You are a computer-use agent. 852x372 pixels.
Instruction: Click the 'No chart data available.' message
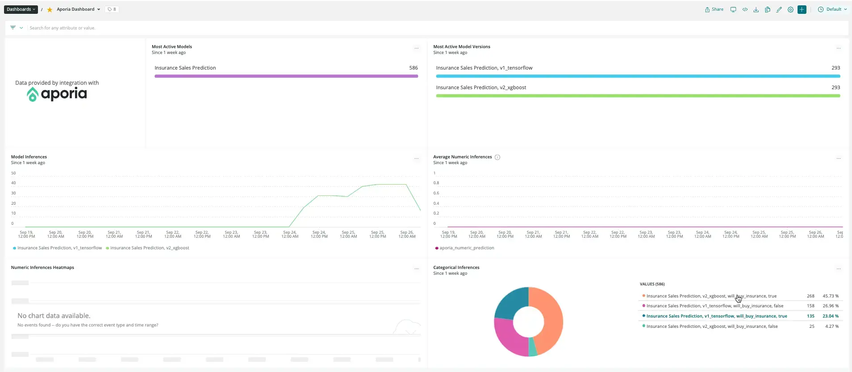tap(54, 316)
